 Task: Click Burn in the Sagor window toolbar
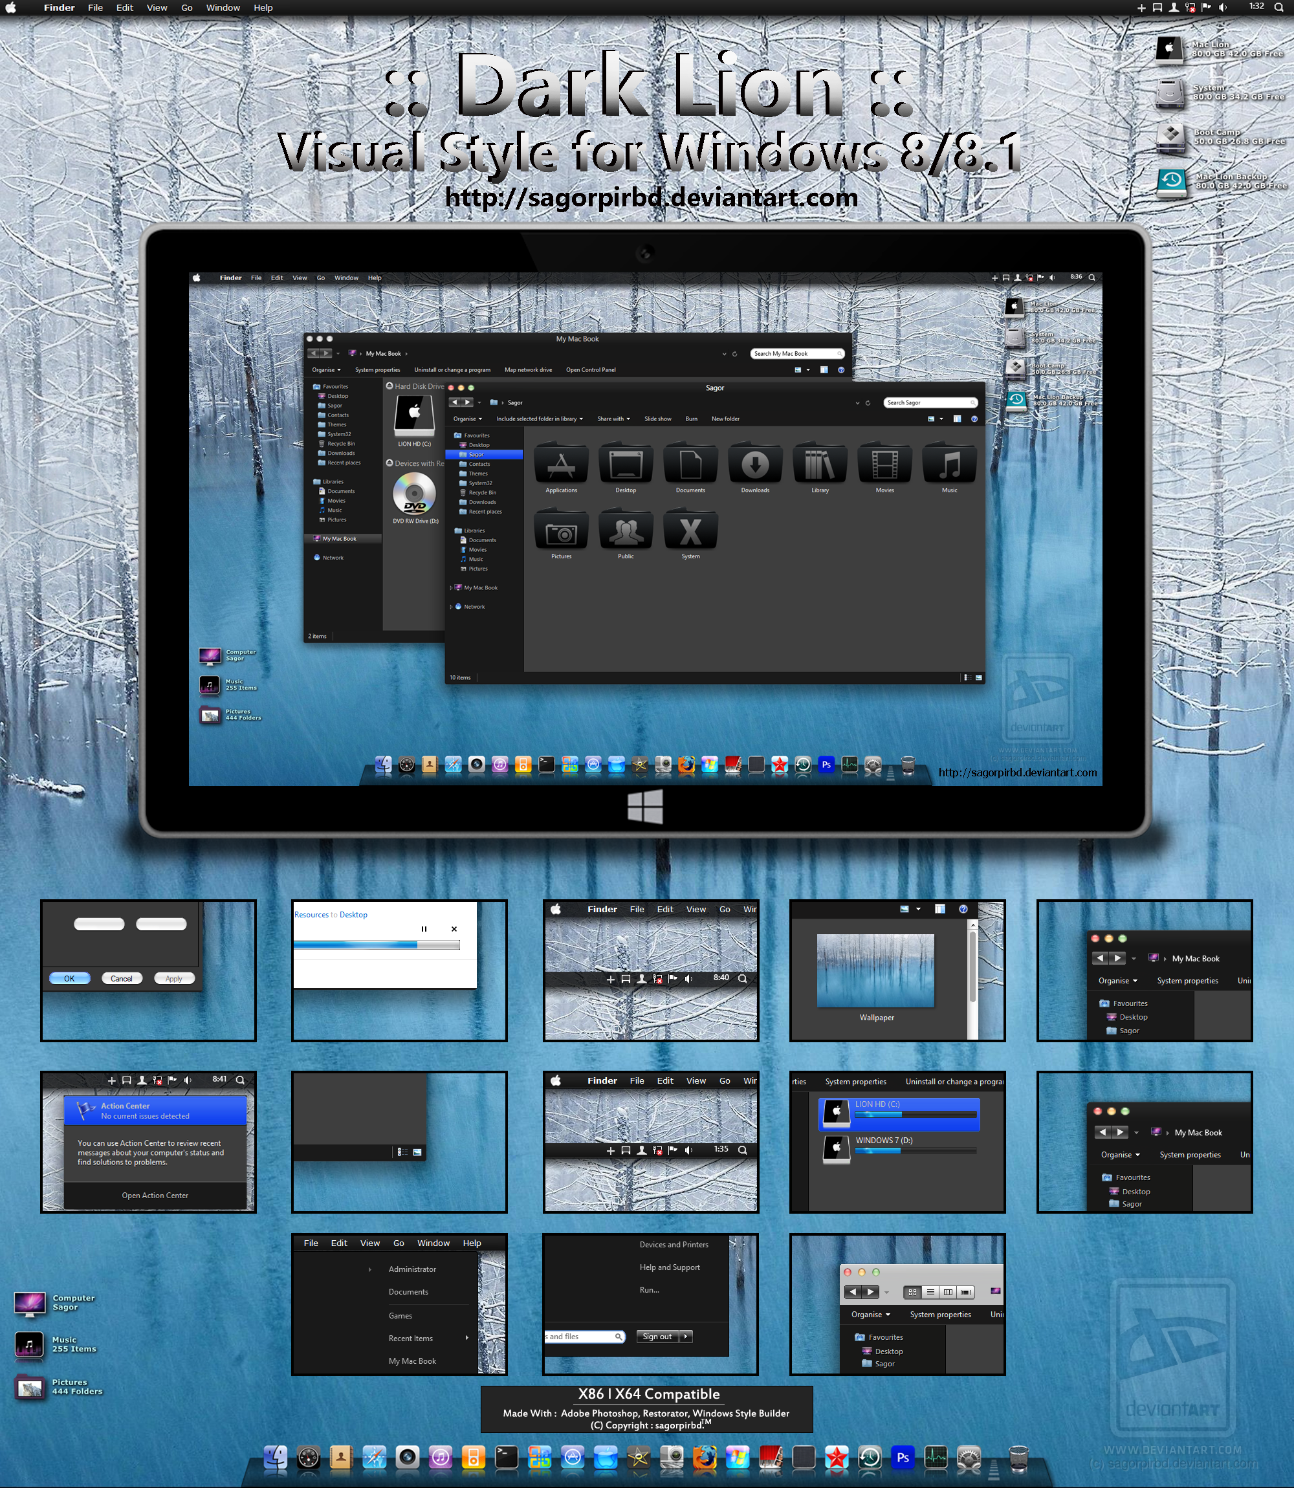(691, 419)
